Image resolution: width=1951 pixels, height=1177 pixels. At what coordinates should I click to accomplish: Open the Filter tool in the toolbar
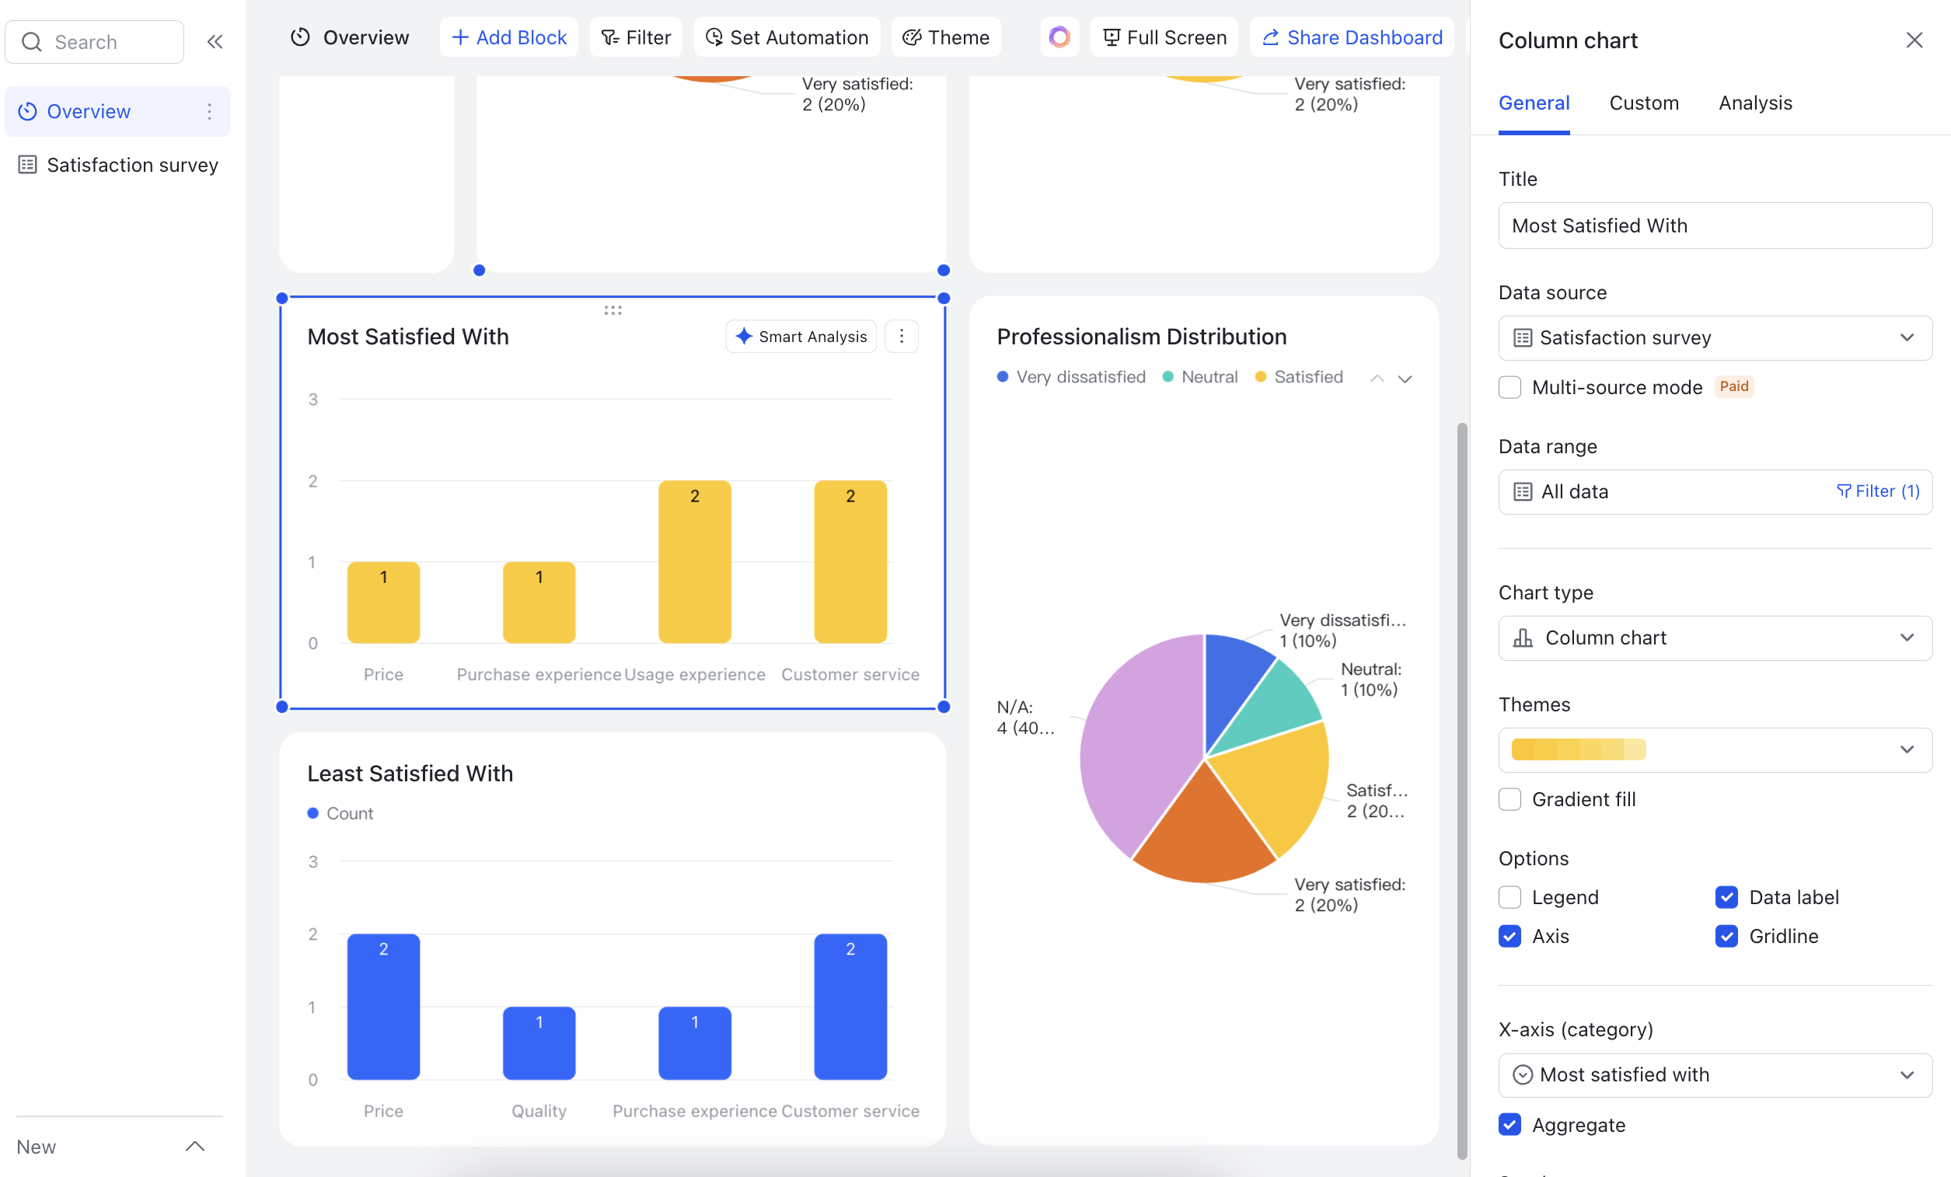click(635, 37)
